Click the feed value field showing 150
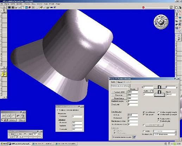182x146 pixels. [x=133, y=95]
